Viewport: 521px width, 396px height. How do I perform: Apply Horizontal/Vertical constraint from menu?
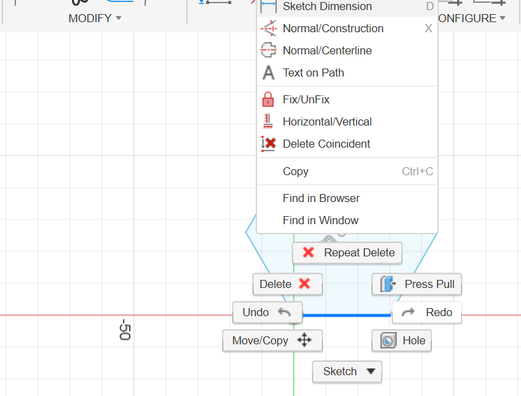click(x=348, y=121)
